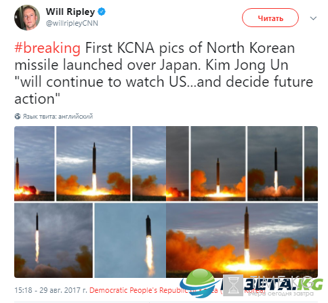
Task: Open the 15:18 - 29 авг. 2017 timestamp
Action: (x=51, y=290)
